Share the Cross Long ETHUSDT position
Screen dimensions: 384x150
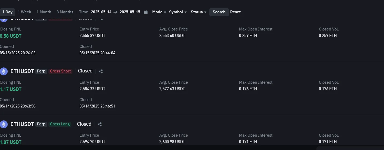click(100, 124)
